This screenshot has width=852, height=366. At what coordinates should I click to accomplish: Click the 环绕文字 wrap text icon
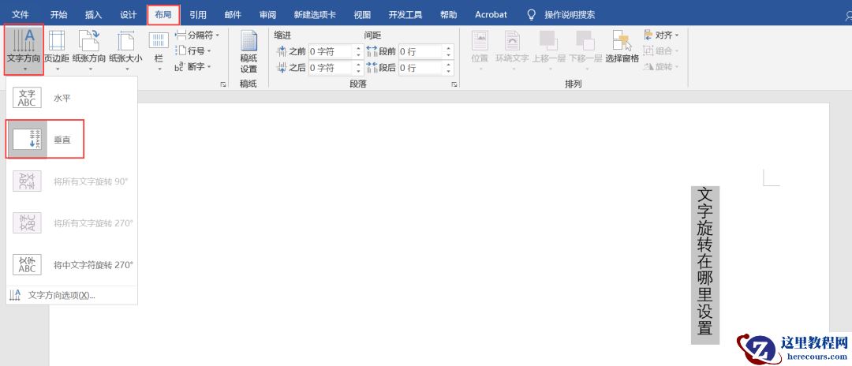(x=512, y=41)
